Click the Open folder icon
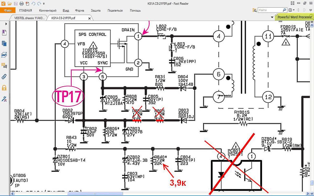 [10, 4]
